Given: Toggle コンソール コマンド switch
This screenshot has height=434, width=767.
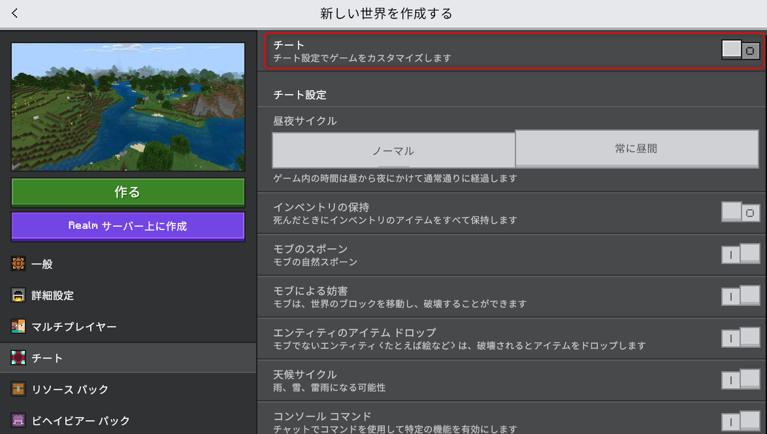Looking at the screenshot, I should click(x=741, y=422).
